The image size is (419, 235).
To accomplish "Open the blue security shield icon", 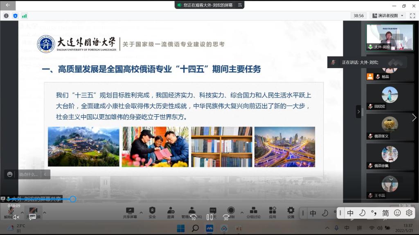I will click(x=15, y=16).
